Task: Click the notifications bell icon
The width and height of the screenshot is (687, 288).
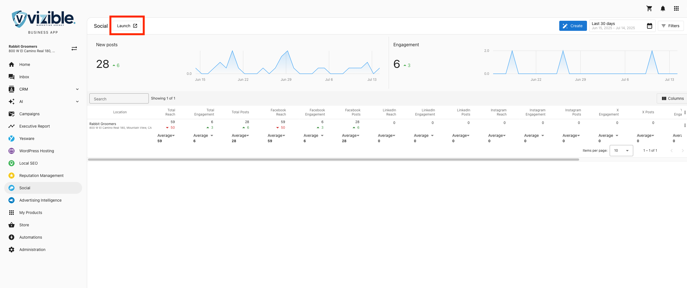Action: point(663,8)
